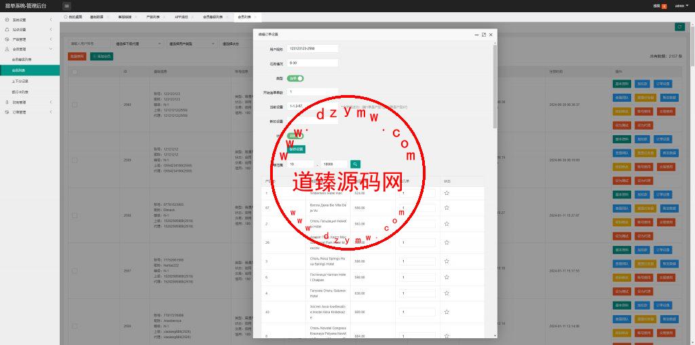Screen dimensions: 695x345
Task: Click the star for Galaxy Hotel row
Action: [x=447, y=293]
